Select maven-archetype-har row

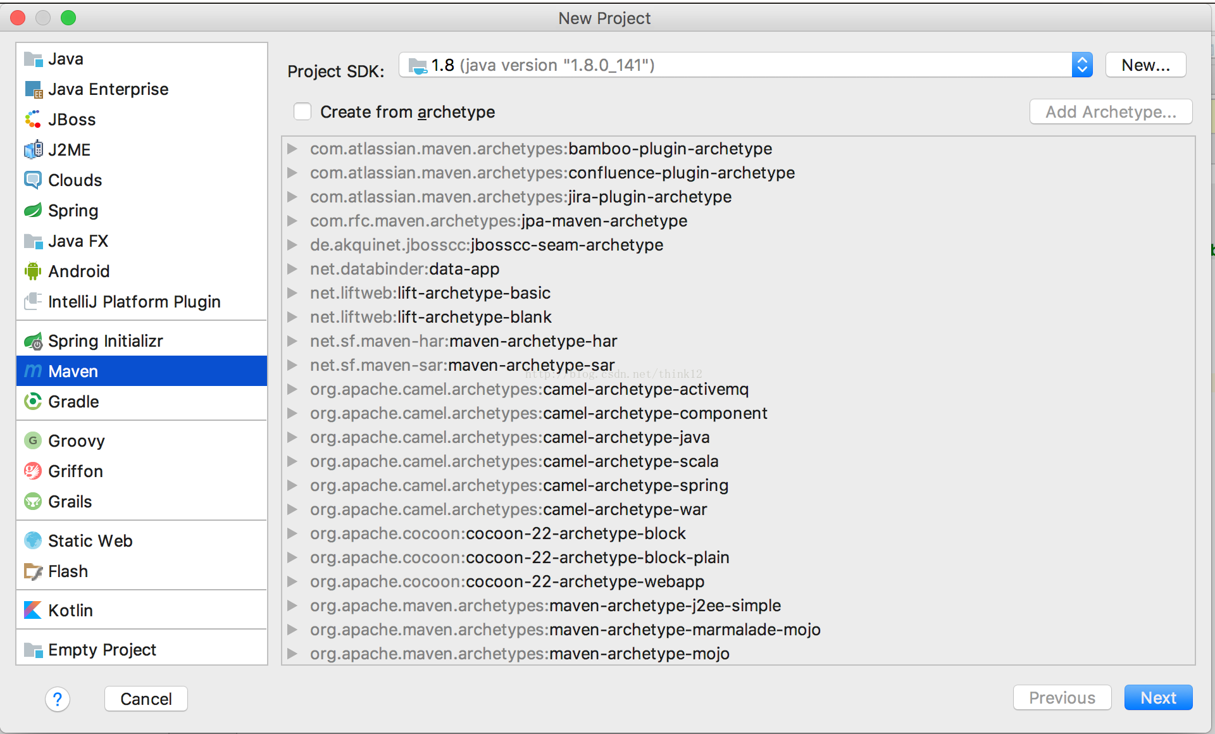[738, 341]
